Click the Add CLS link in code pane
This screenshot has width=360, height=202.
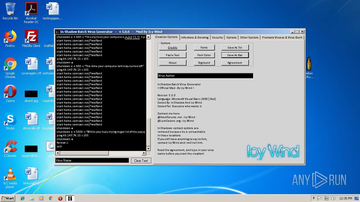132,37
